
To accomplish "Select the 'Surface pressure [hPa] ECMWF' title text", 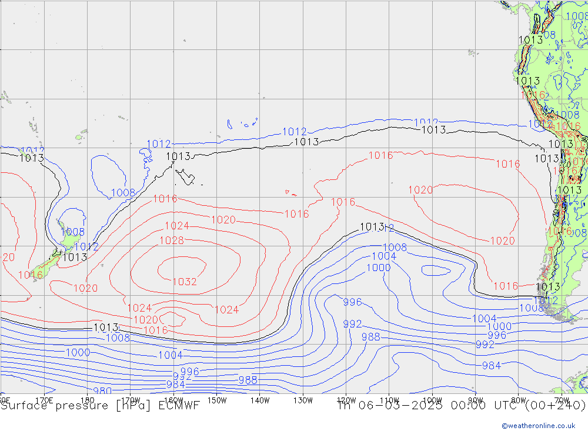I will pyautogui.click(x=100, y=406).
